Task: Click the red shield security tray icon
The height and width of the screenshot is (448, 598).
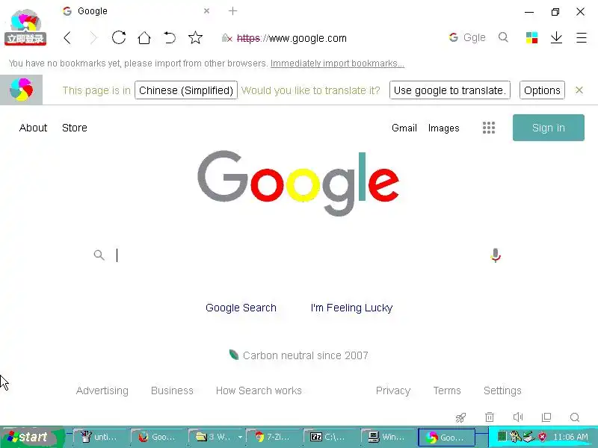Action: (542, 436)
